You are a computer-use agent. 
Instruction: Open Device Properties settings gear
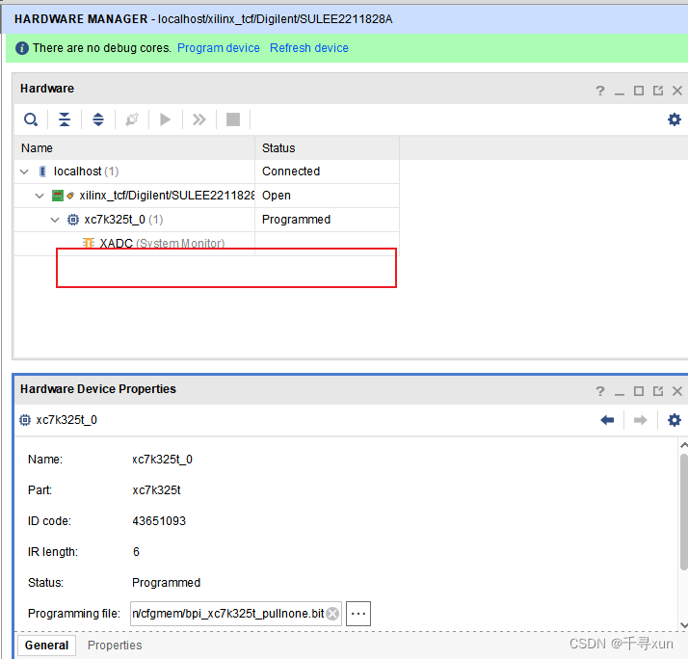point(674,420)
